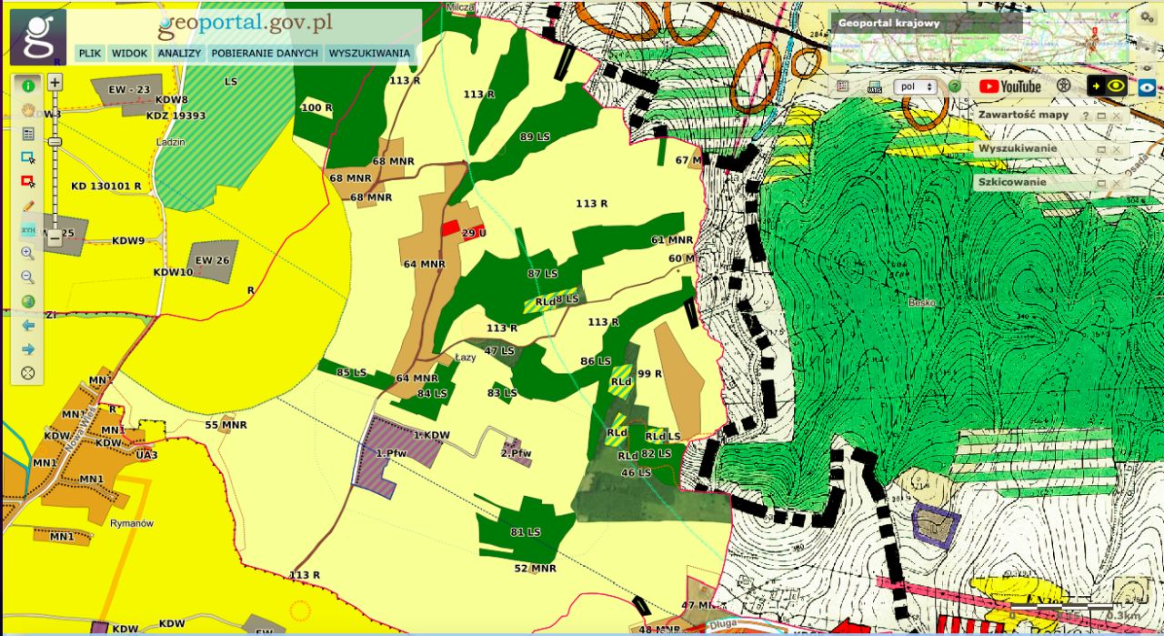The width and height of the screenshot is (1164, 636).
Task: Open the ANALIZY menu
Action: pyautogui.click(x=178, y=54)
